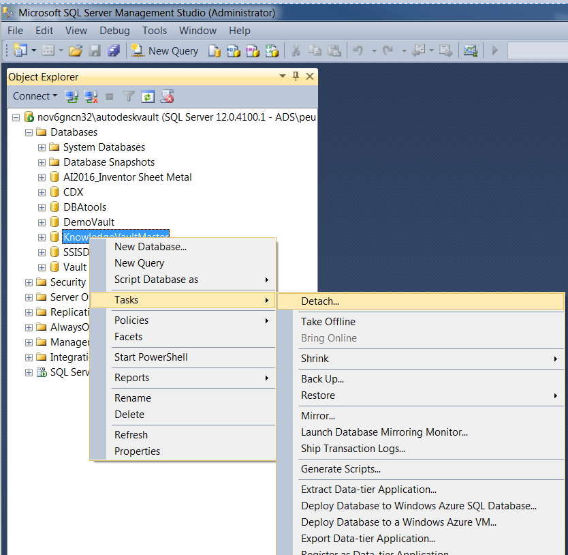Expand the CDX database node
Image resolution: width=568 pixels, height=555 pixels.
tap(41, 192)
